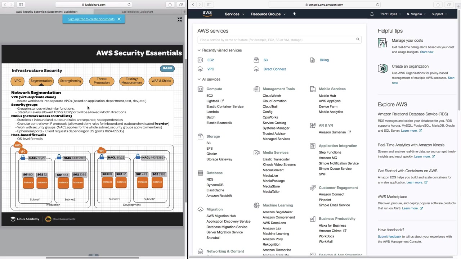The height and width of the screenshot is (259, 461).
Task: Click the pin shortcut icon in AWS navbar
Action: (x=294, y=14)
